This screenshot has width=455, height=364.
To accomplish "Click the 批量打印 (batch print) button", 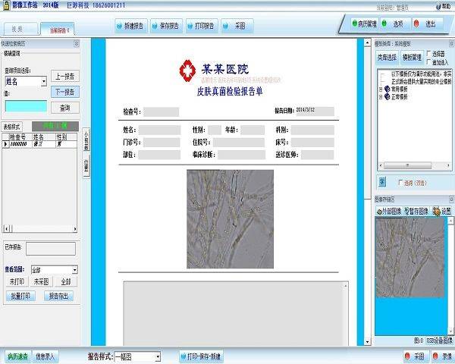I will 21,295.
